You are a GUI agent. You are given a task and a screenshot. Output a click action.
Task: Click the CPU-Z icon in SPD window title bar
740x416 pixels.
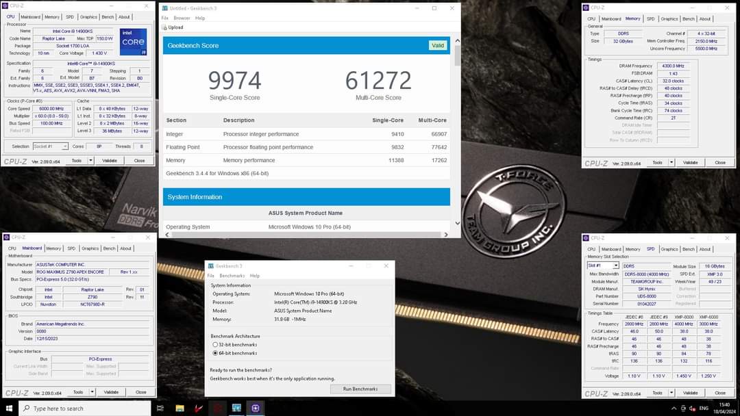coord(586,238)
